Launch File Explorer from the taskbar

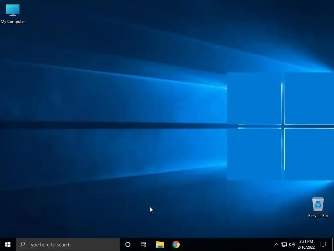coord(160,244)
